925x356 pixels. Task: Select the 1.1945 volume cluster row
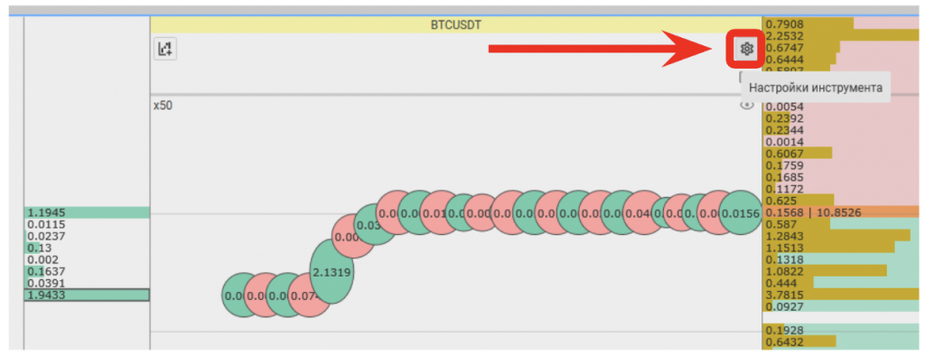(x=87, y=212)
